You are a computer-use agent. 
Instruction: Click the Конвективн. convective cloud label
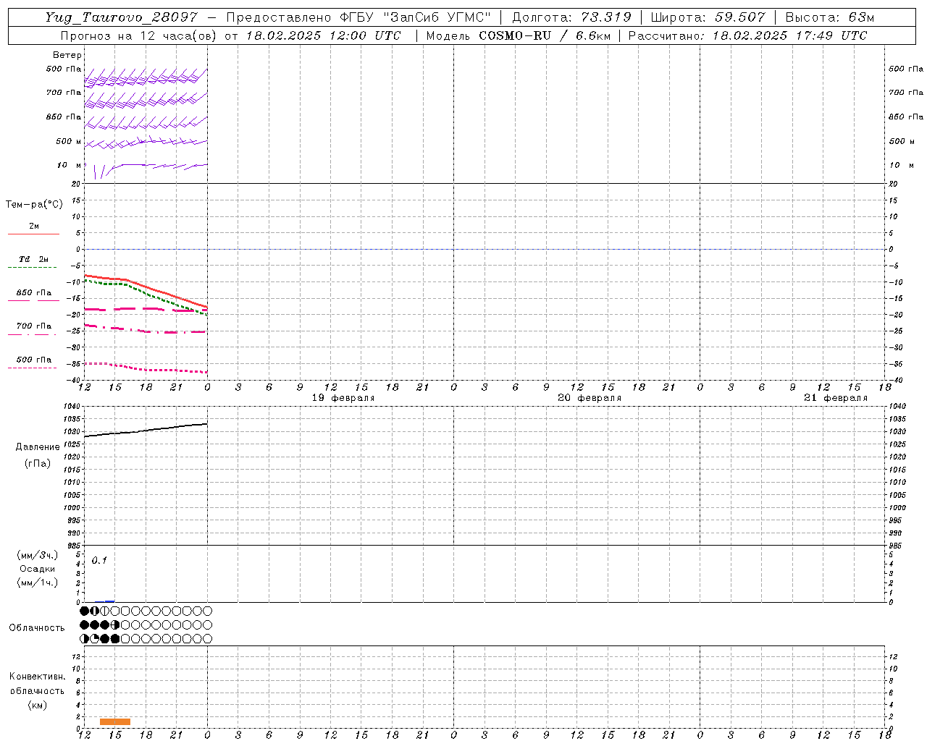tap(38, 677)
